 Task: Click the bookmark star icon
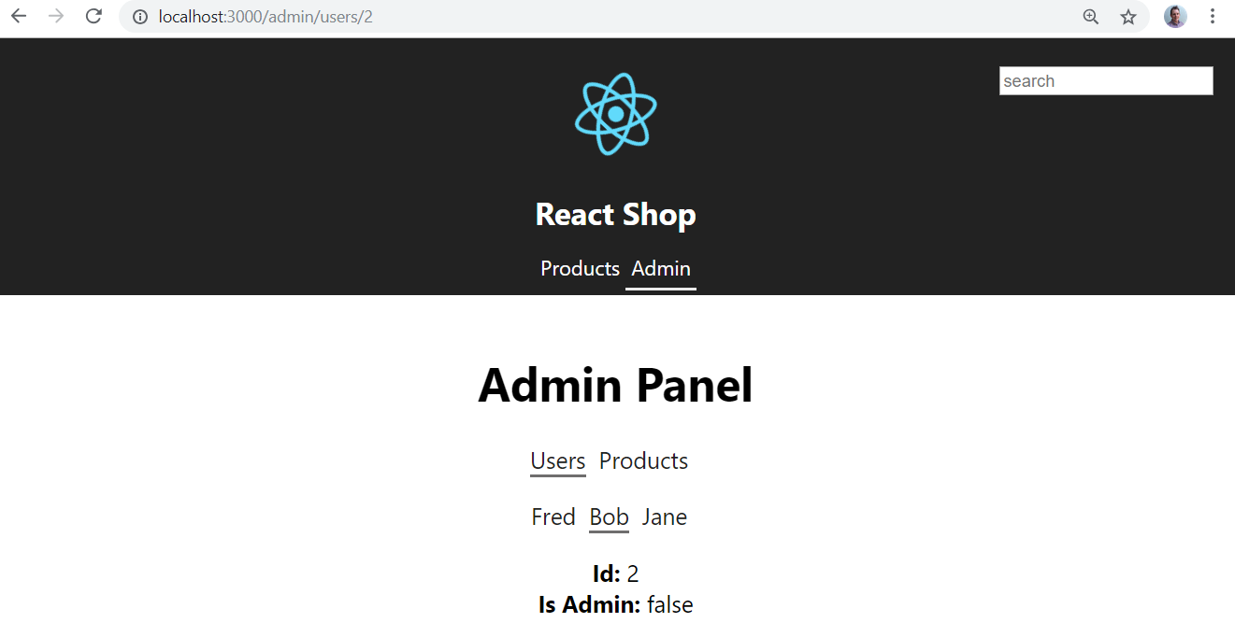coord(1128,16)
